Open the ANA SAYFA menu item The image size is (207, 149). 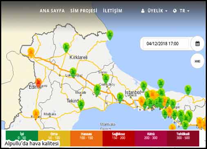tap(52, 11)
